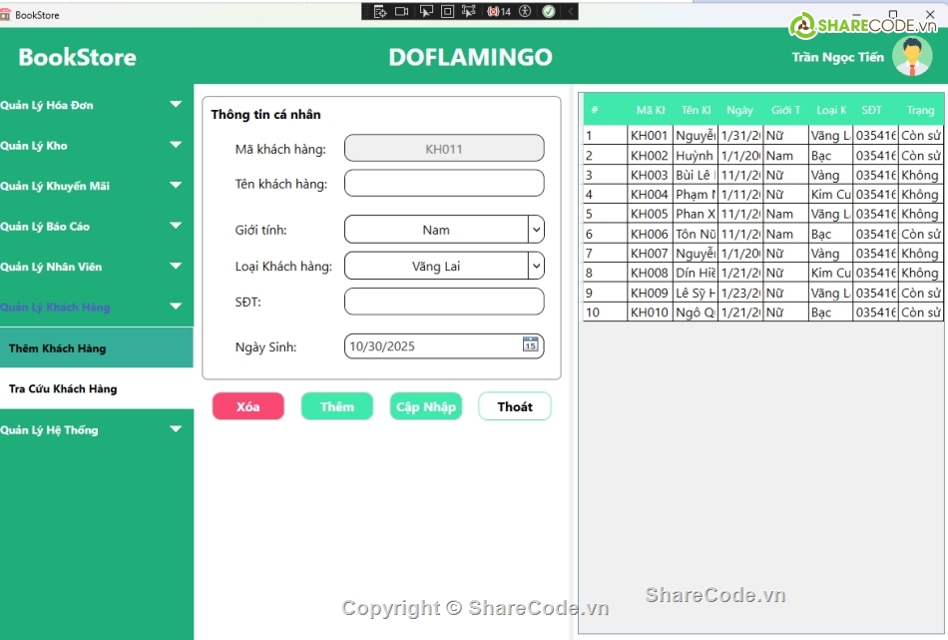Activate the select element pointer tool
The image size is (948, 640).
pyautogui.click(x=426, y=11)
